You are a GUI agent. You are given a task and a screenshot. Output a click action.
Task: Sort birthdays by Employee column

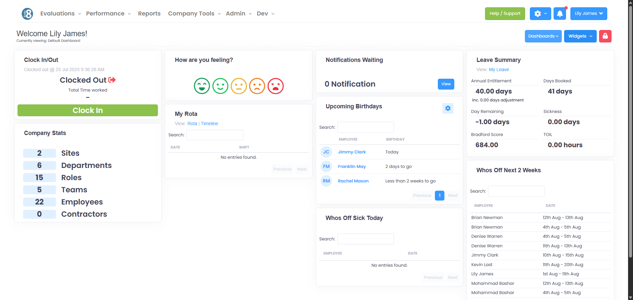(348, 139)
